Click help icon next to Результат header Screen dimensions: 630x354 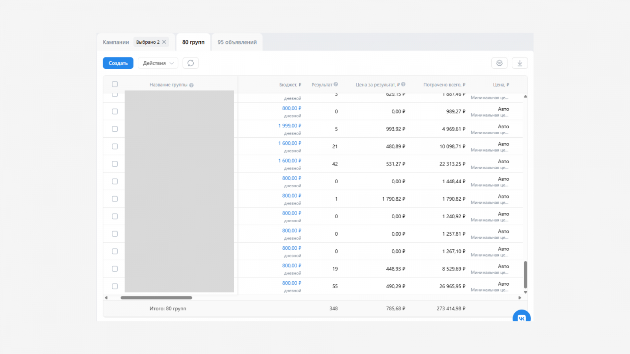click(336, 84)
